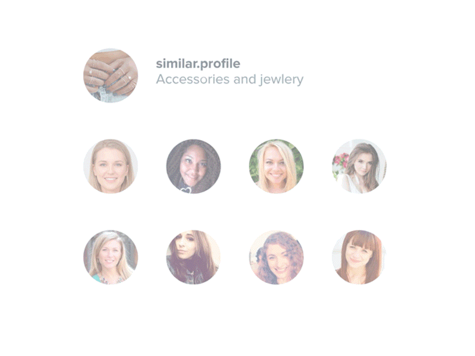Select avatar with straight blonde hair on white background
This screenshot has height=356, width=475.
(110, 166)
